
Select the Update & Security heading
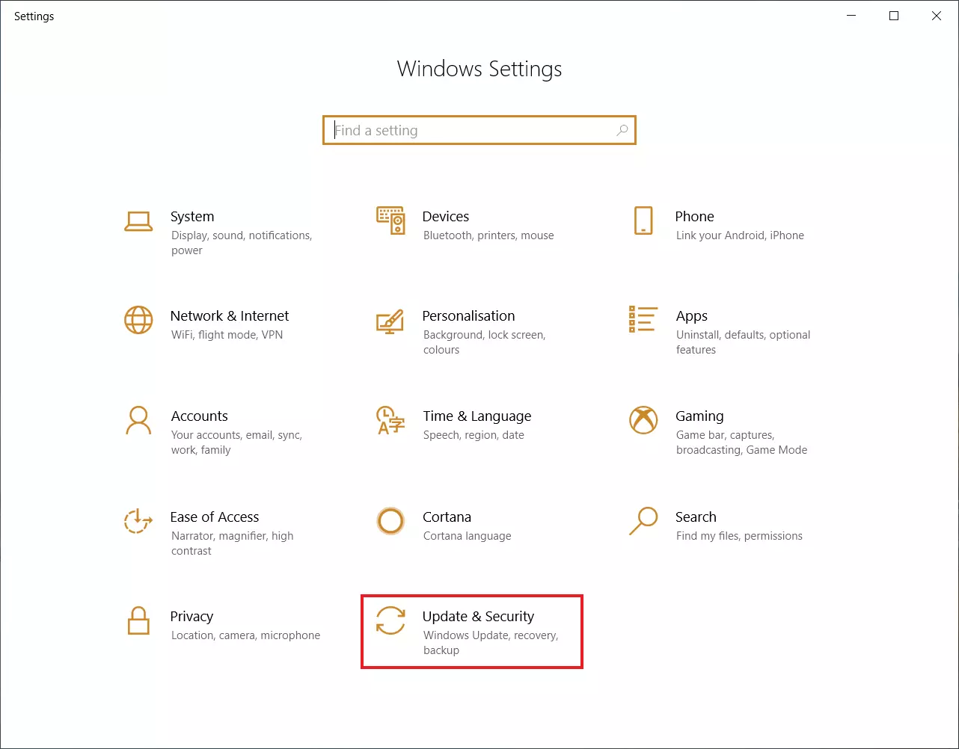(478, 616)
